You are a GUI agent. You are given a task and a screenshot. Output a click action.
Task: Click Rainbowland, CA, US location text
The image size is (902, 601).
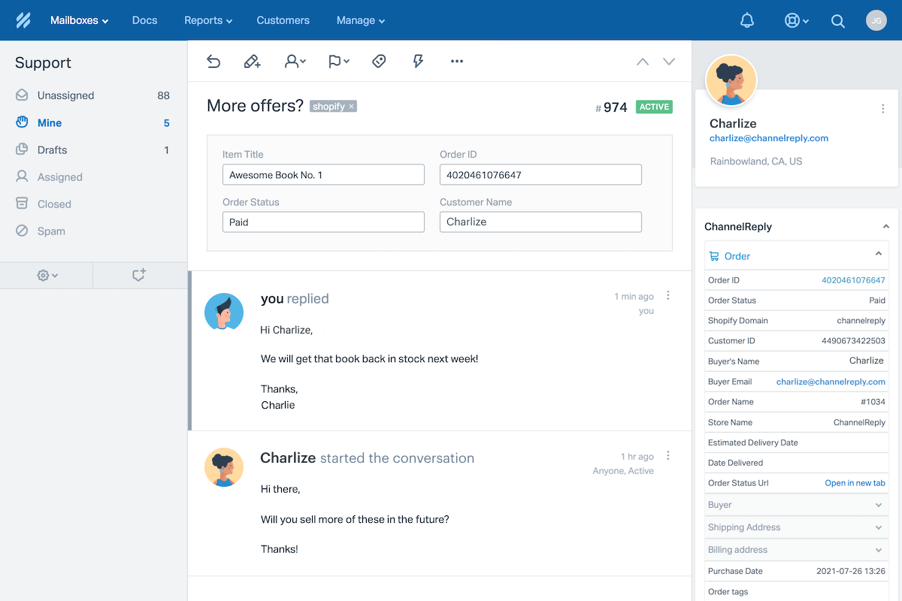[755, 162]
